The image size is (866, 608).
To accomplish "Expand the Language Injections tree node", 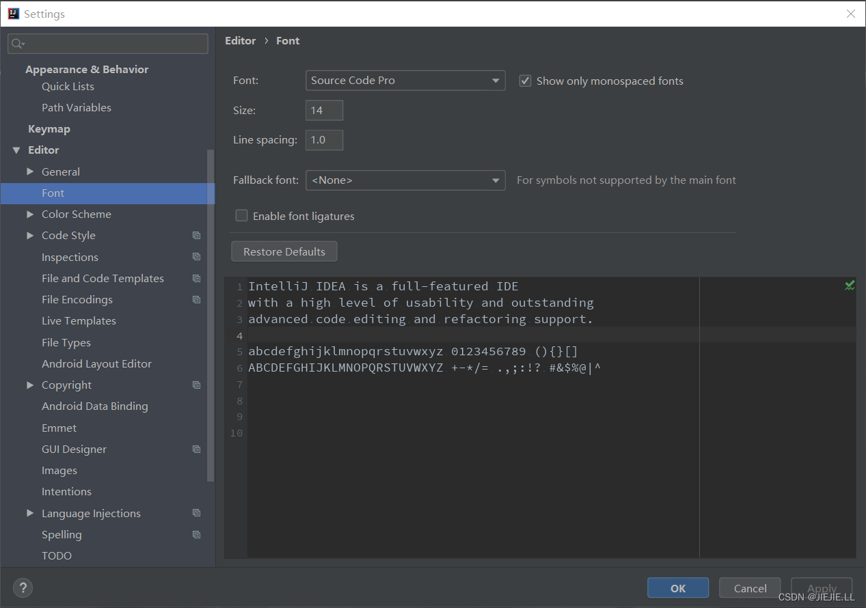I will [x=30, y=513].
